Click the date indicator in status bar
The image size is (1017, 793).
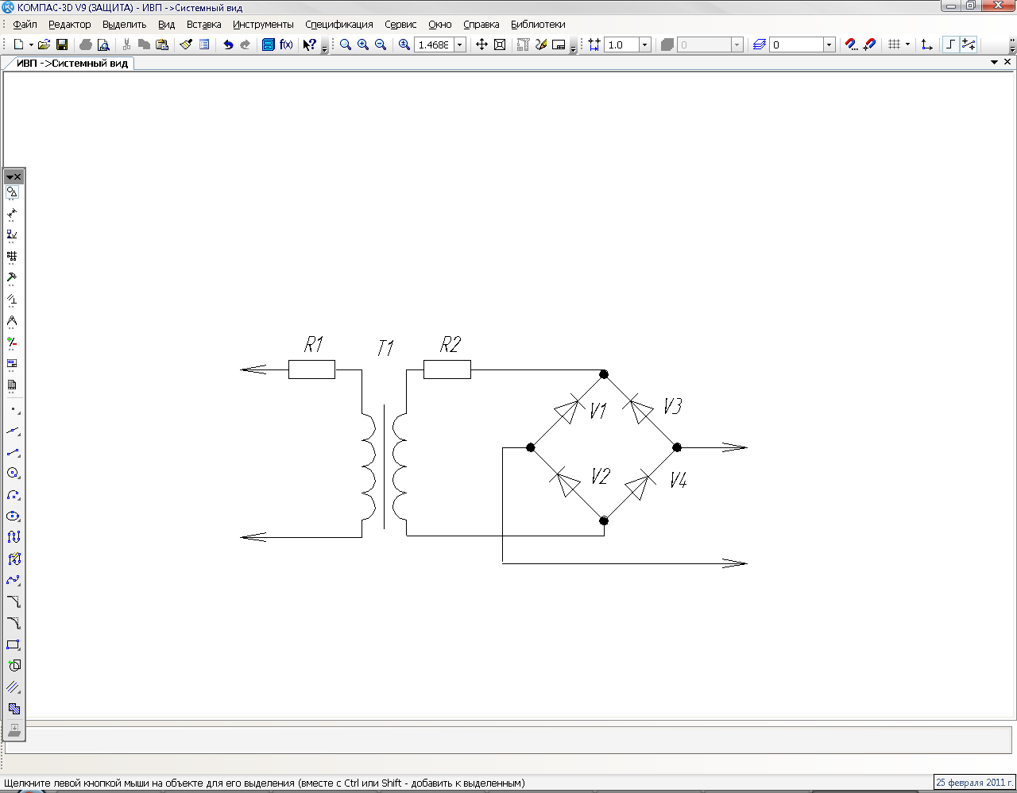click(x=974, y=783)
